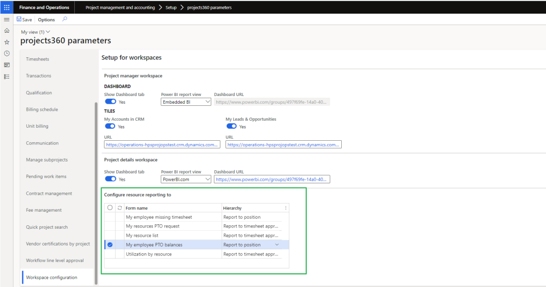Open Modules list icon
546x287 pixels.
[7, 76]
